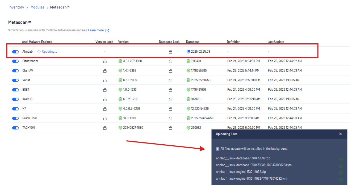Click the Database Lock column header
This screenshot has height=189, width=352.
(169, 42)
